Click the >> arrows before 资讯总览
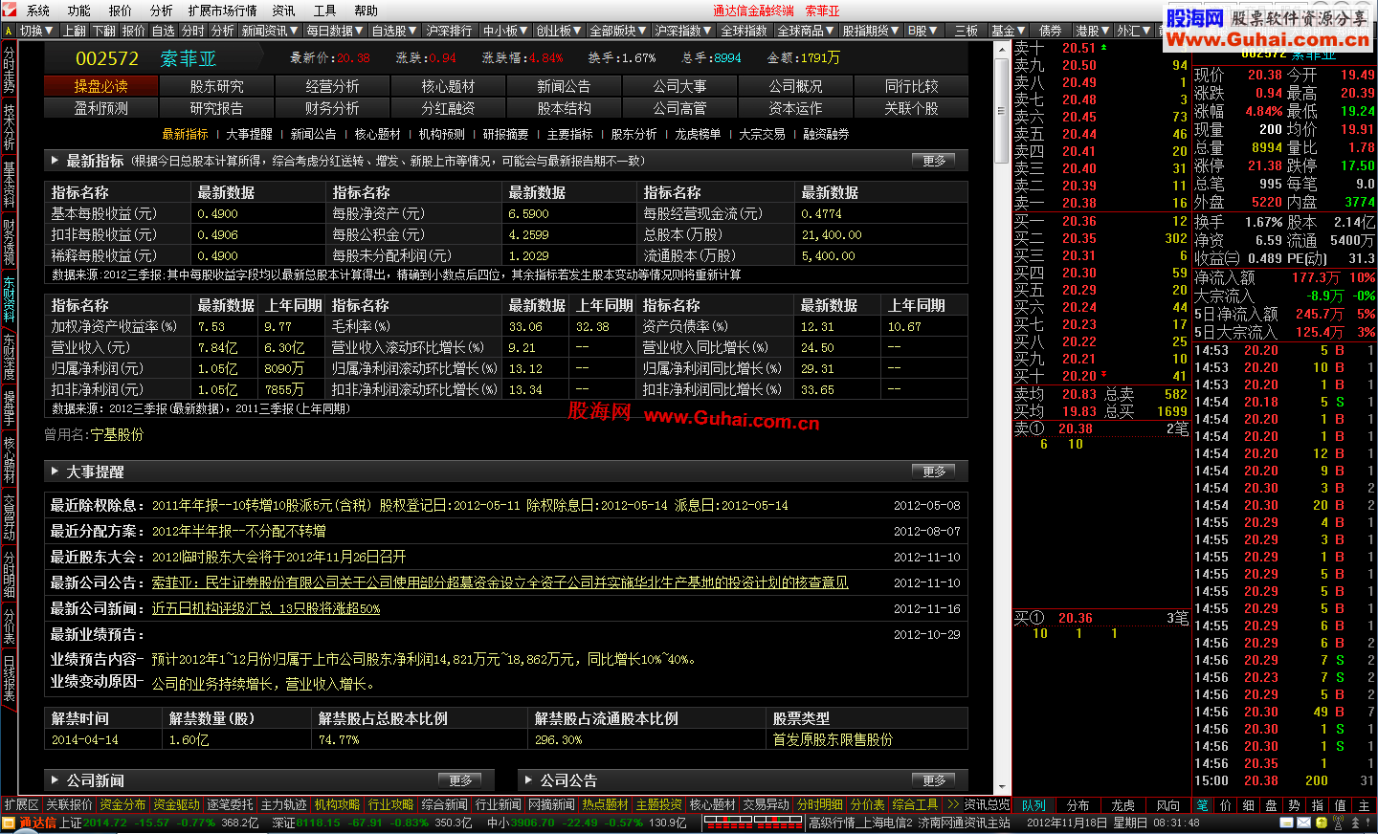 [x=952, y=805]
